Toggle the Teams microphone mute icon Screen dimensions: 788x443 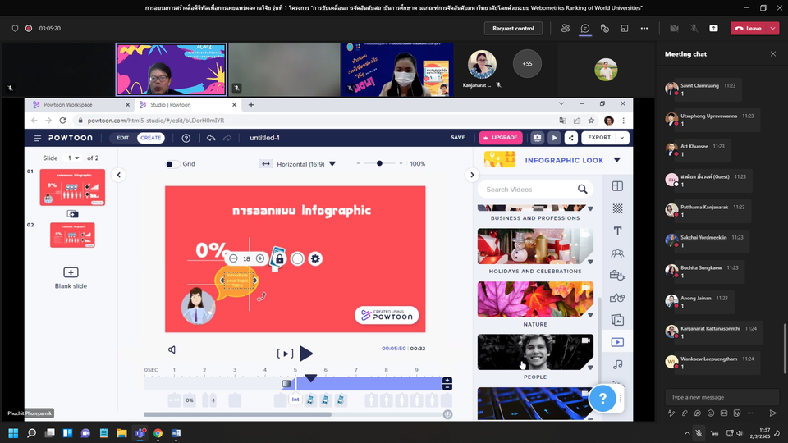click(x=694, y=28)
